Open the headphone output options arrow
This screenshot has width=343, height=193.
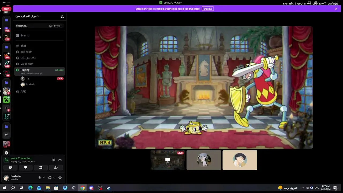click(54, 178)
